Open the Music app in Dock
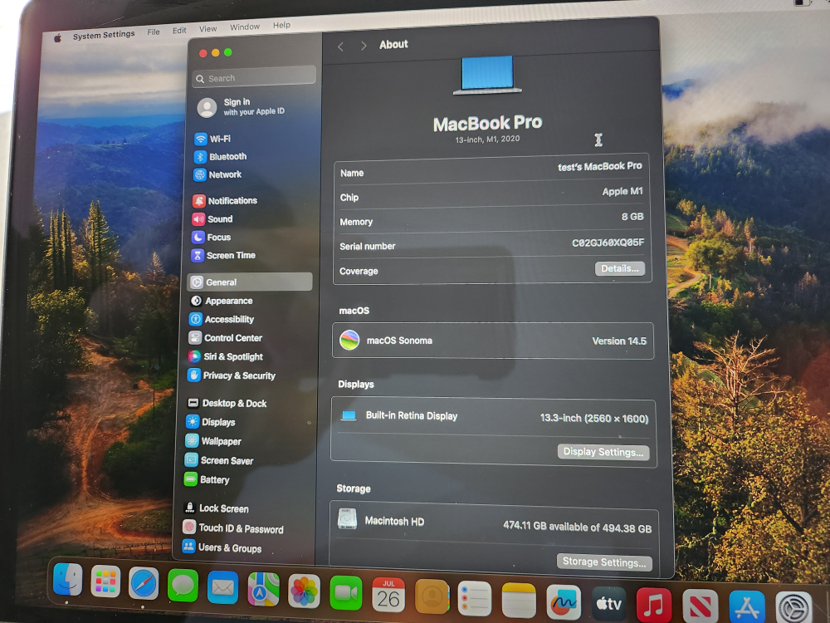This screenshot has height=623, width=830. pyautogui.click(x=653, y=604)
